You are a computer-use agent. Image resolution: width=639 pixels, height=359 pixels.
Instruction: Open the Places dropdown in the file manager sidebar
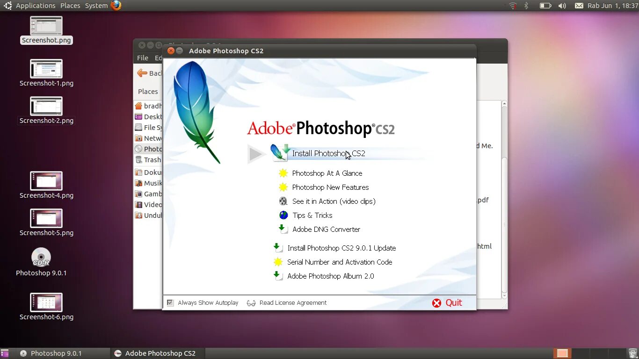pyautogui.click(x=148, y=92)
